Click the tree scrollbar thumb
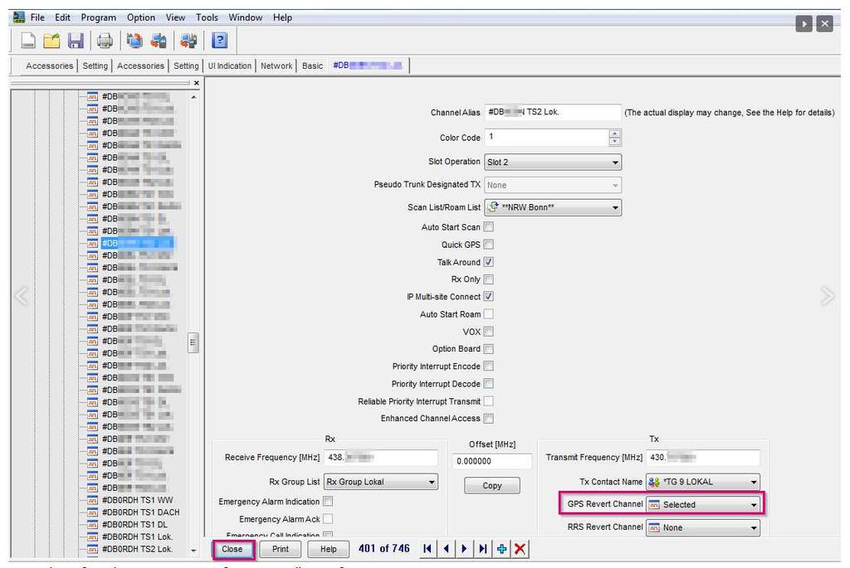This screenshot has width=850, height=568. tap(193, 342)
